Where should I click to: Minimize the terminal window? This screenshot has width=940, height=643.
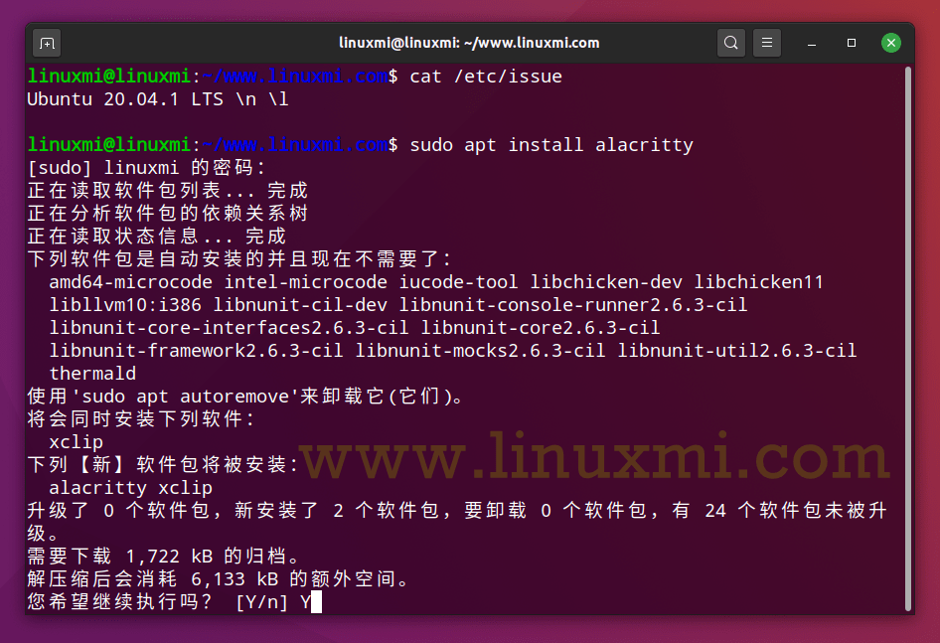click(812, 43)
